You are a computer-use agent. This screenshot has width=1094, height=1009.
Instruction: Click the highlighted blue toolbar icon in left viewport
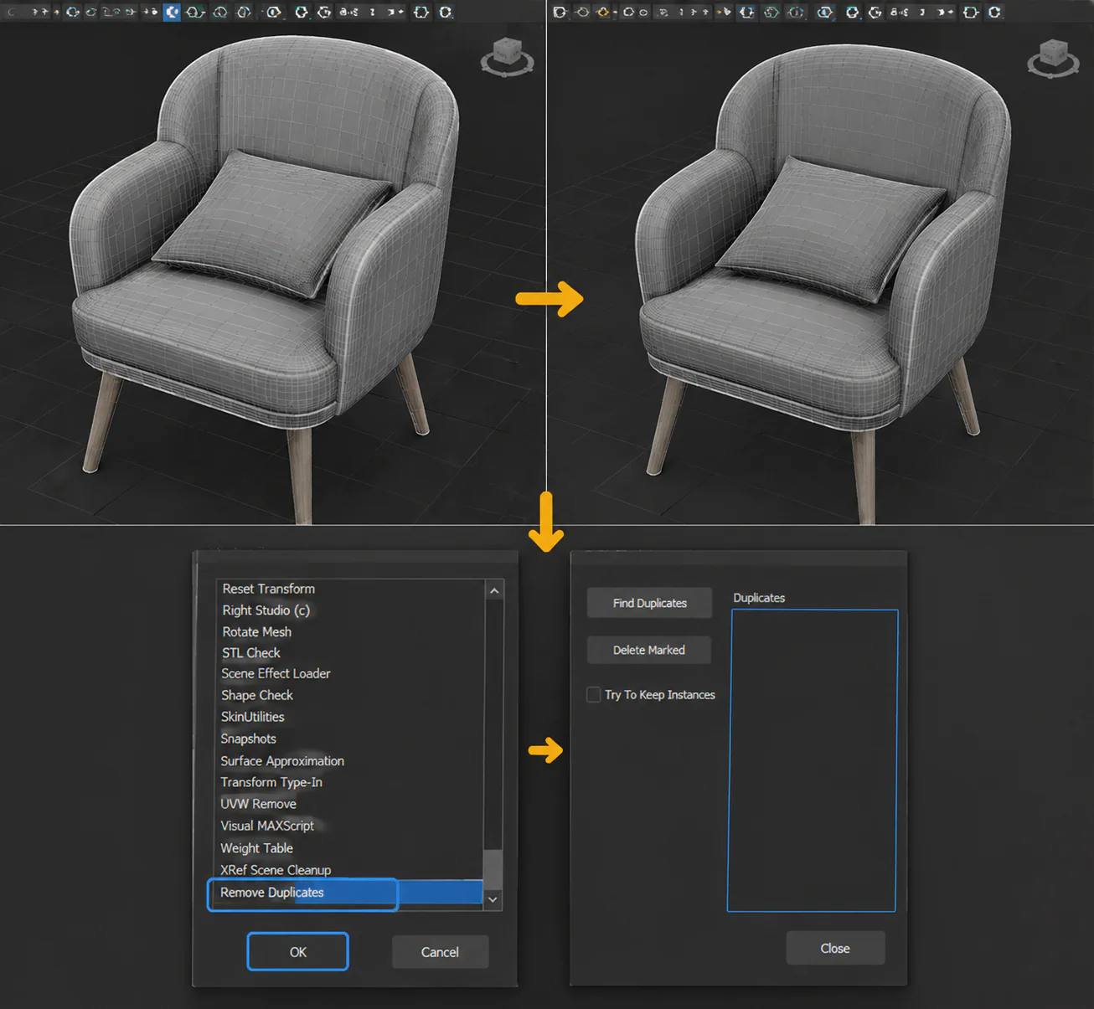coord(172,12)
